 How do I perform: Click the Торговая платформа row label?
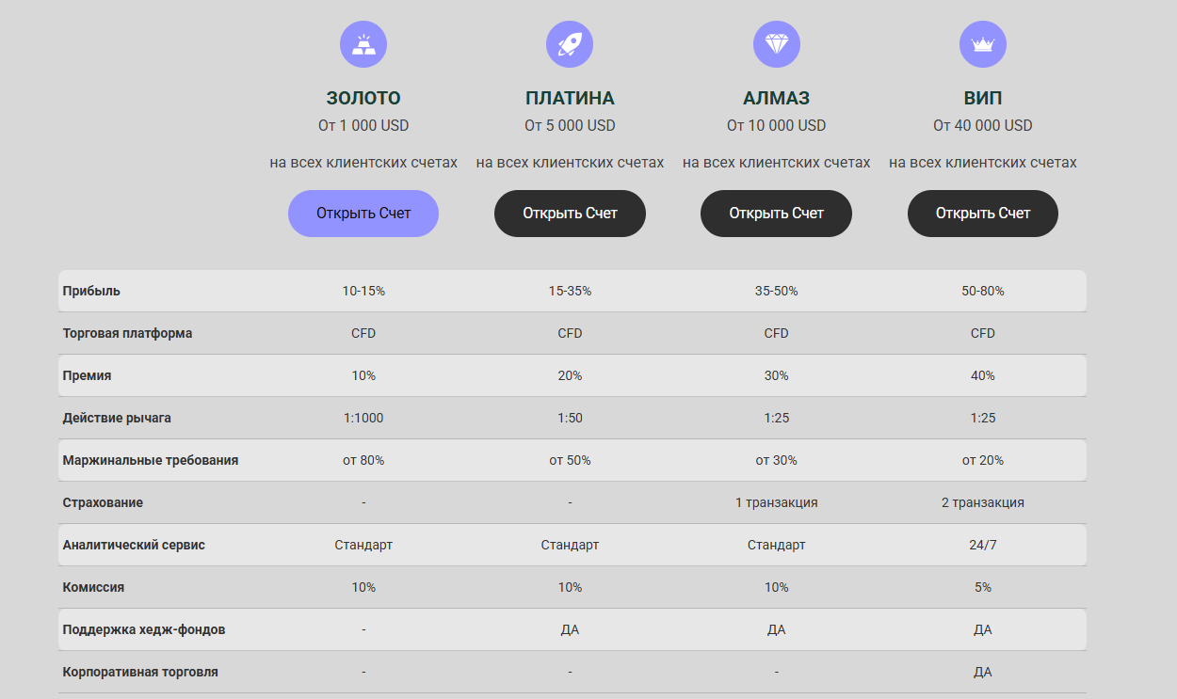click(x=127, y=333)
